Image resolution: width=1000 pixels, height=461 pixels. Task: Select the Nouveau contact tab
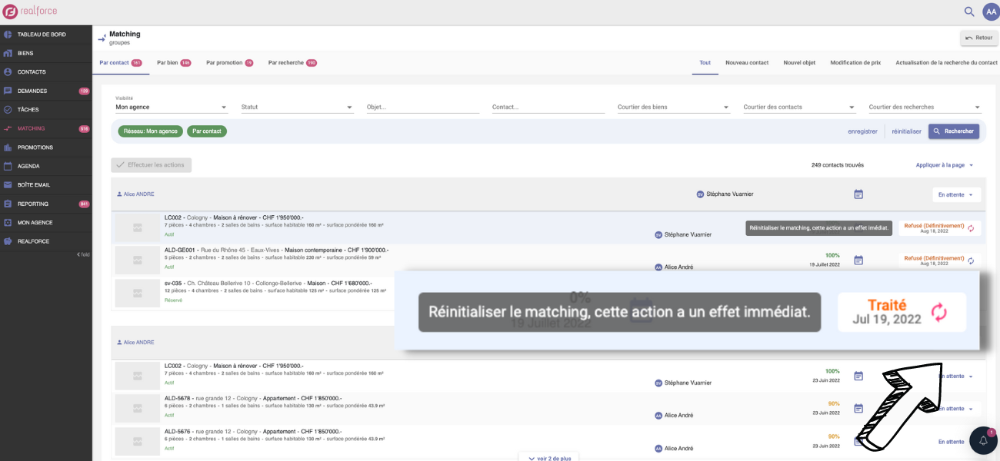coord(747,63)
